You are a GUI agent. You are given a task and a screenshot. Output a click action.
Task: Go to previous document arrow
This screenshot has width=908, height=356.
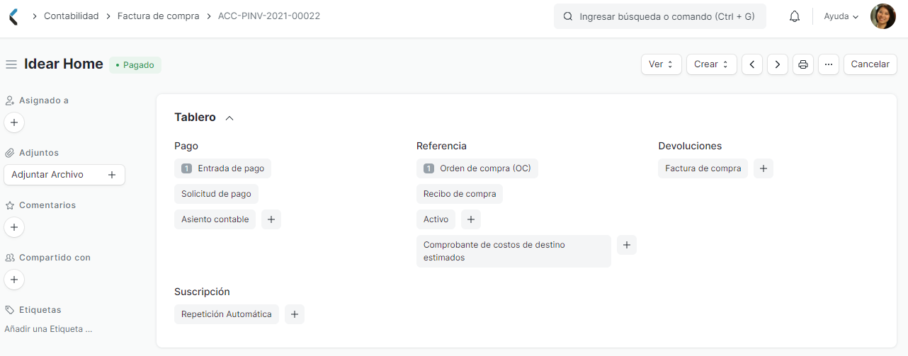click(751, 64)
